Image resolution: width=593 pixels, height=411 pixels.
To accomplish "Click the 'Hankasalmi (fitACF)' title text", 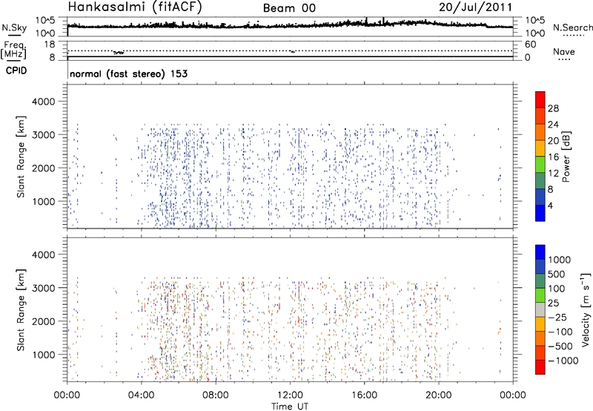I will (135, 7).
